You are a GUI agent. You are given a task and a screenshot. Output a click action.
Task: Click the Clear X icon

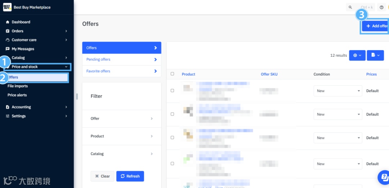tap(97, 176)
